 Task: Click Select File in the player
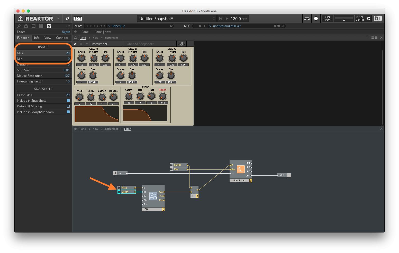118,26
